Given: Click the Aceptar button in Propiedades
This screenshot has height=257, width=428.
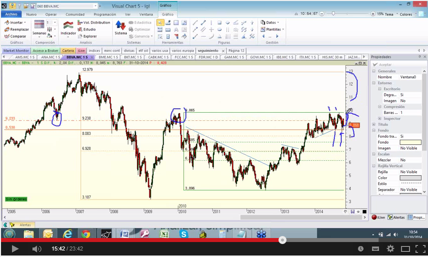Looking at the screenshot, I should (382, 64).
